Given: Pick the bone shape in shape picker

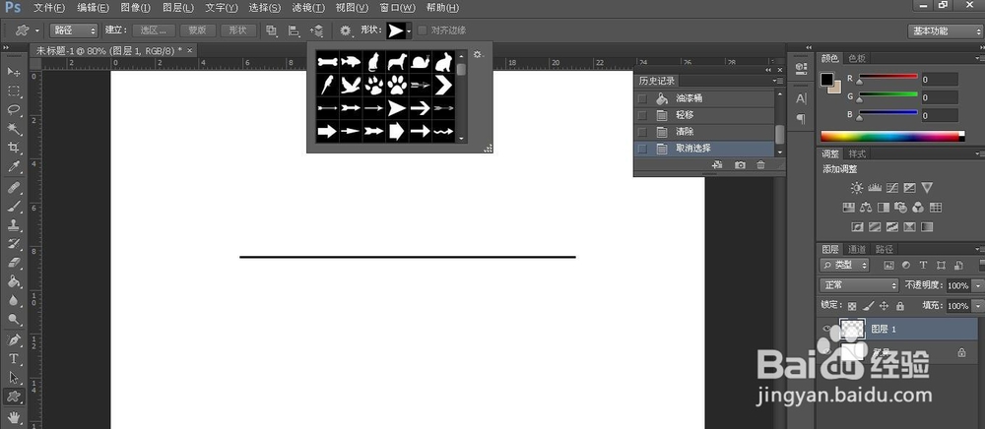Looking at the screenshot, I should [x=327, y=61].
